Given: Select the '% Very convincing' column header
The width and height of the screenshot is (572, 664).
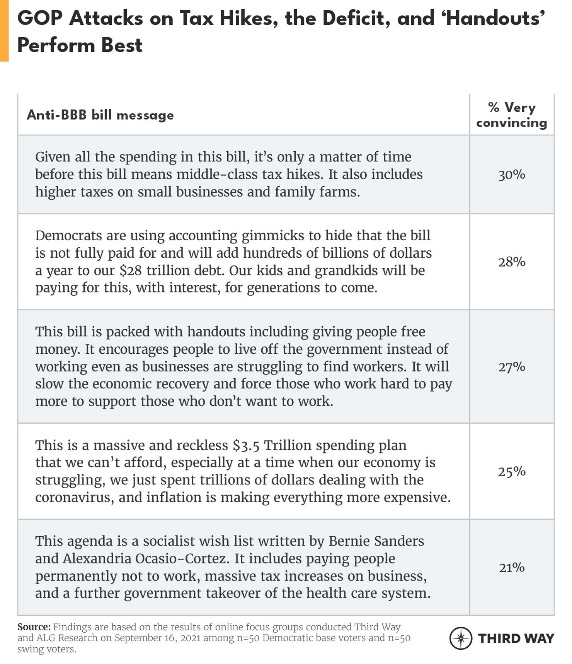Looking at the screenshot, I should tap(511, 115).
